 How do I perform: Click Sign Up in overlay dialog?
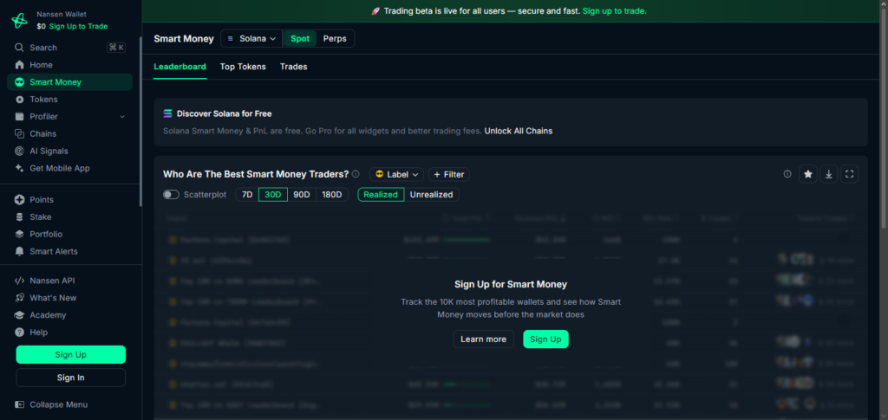545,339
